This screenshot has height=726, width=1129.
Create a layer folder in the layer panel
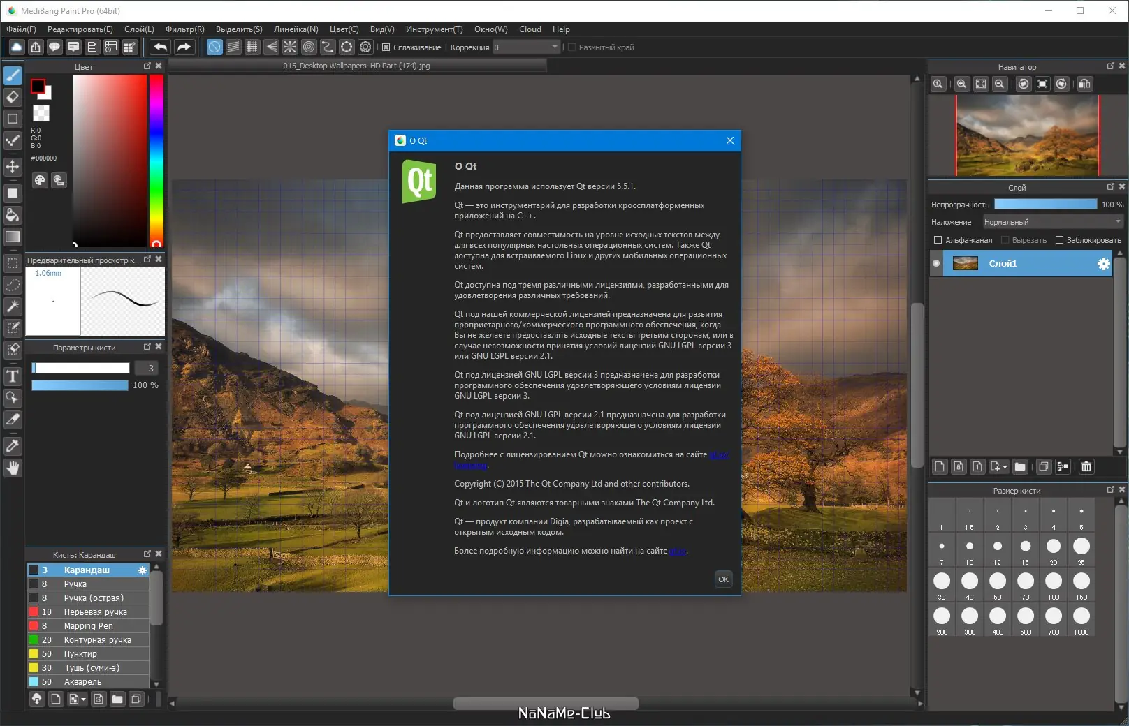tap(1020, 466)
